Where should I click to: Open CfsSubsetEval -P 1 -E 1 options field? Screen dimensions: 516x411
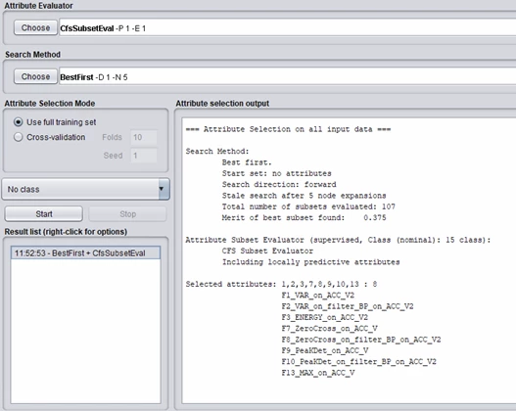click(x=287, y=28)
